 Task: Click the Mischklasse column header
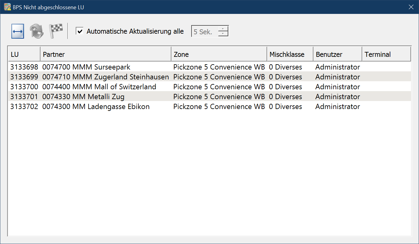[x=290, y=54]
